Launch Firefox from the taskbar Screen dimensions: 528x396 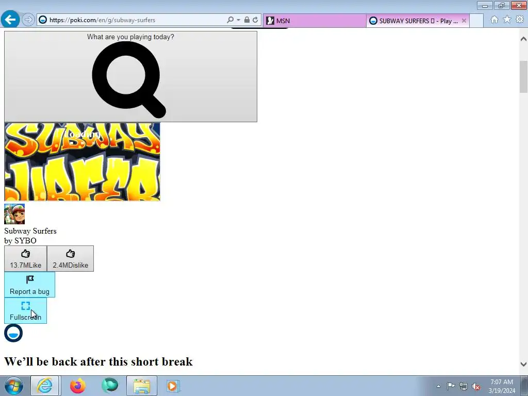click(78, 386)
